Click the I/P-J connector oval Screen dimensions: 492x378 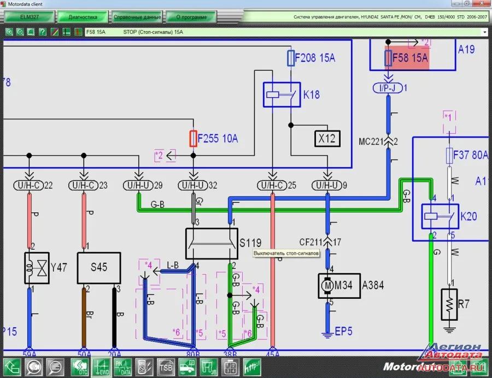(x=388, y=88)
